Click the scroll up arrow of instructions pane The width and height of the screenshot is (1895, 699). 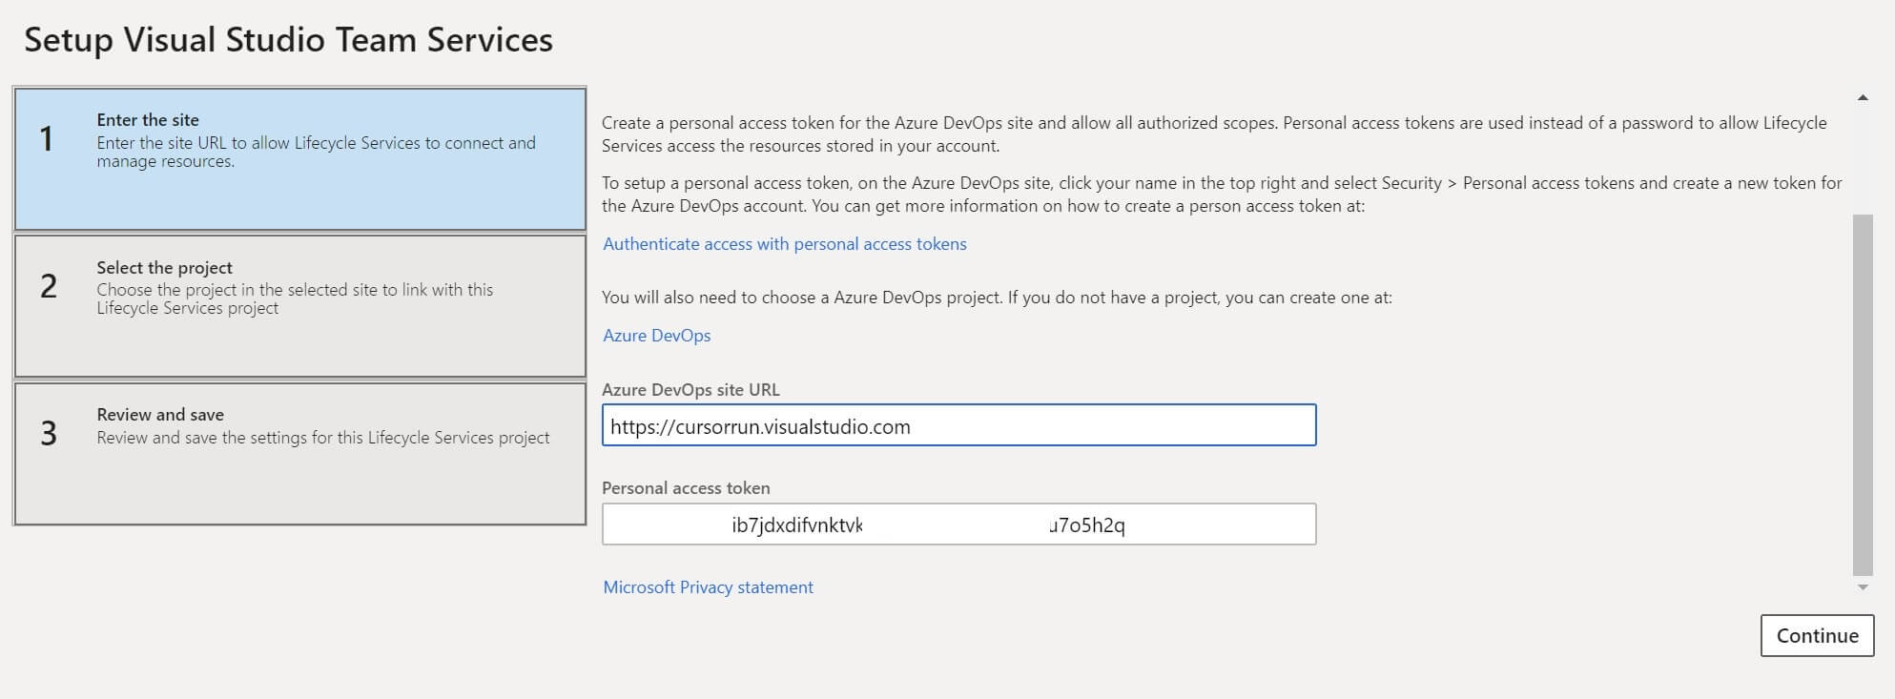click(1863, 98)
